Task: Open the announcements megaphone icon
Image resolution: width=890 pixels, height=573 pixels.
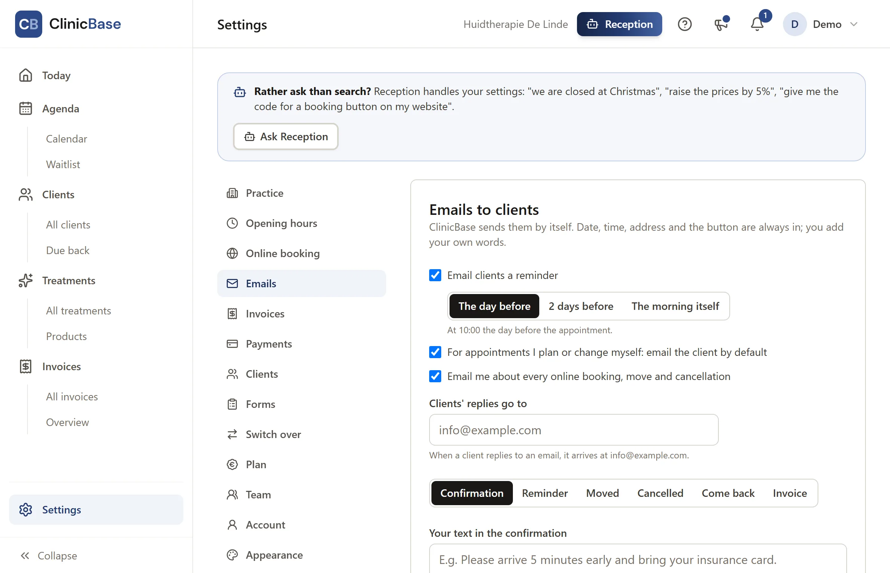Action: pyautogui.click(x=721, y=24)
